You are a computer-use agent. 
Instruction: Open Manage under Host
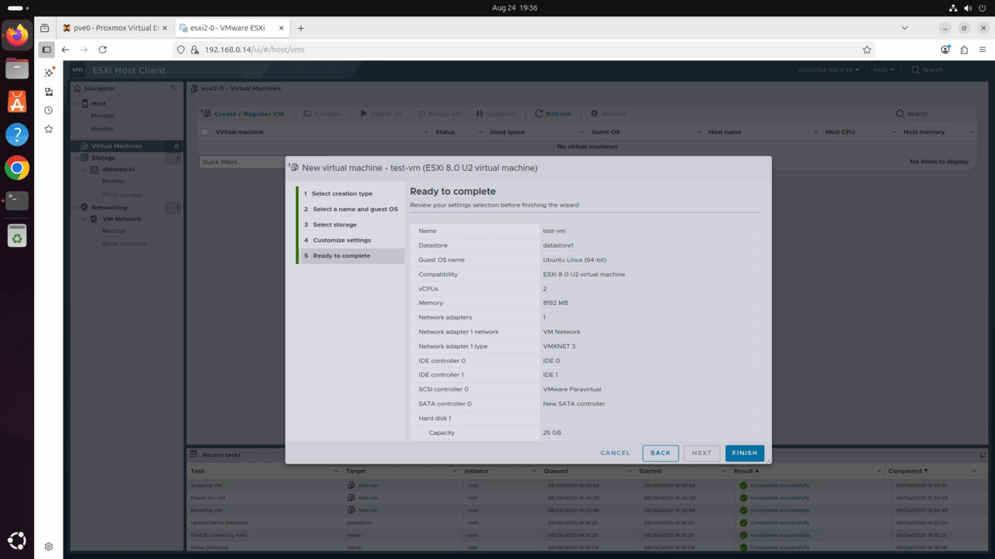pos(102,116)
